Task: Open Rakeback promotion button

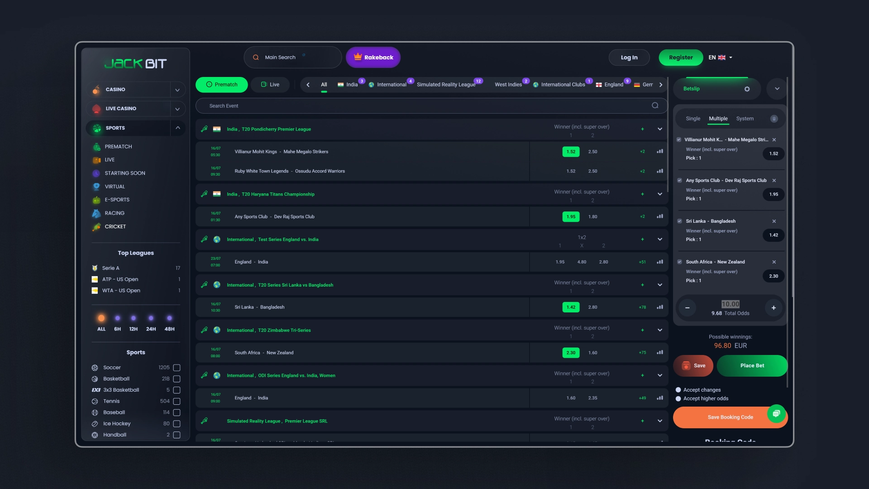Action: point(373,58)
